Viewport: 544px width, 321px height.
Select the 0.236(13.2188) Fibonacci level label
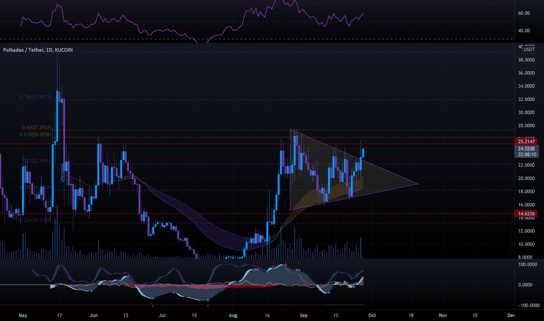tap(36, 220)
